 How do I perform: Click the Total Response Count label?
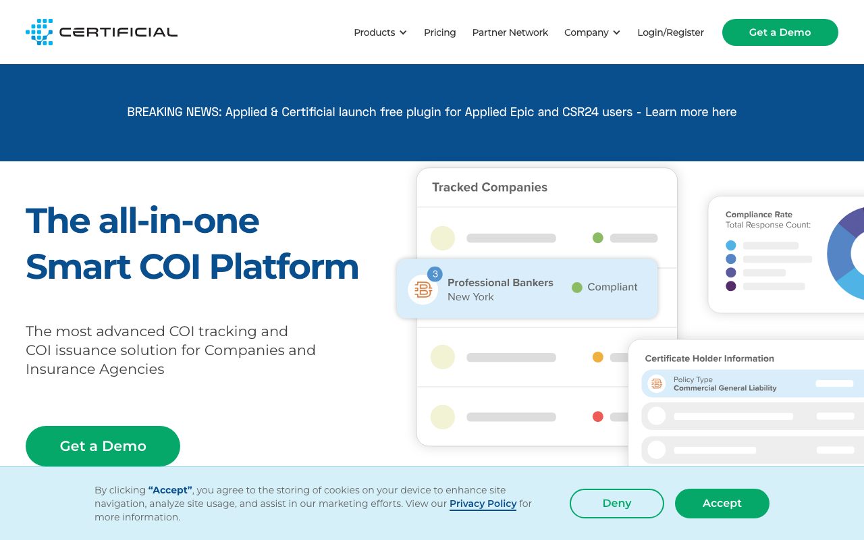(768, 225)
